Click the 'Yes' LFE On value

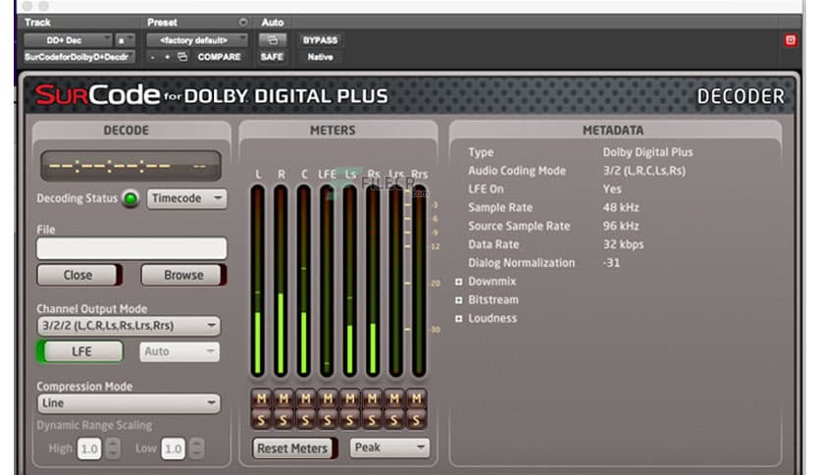(x=612, y=189)
